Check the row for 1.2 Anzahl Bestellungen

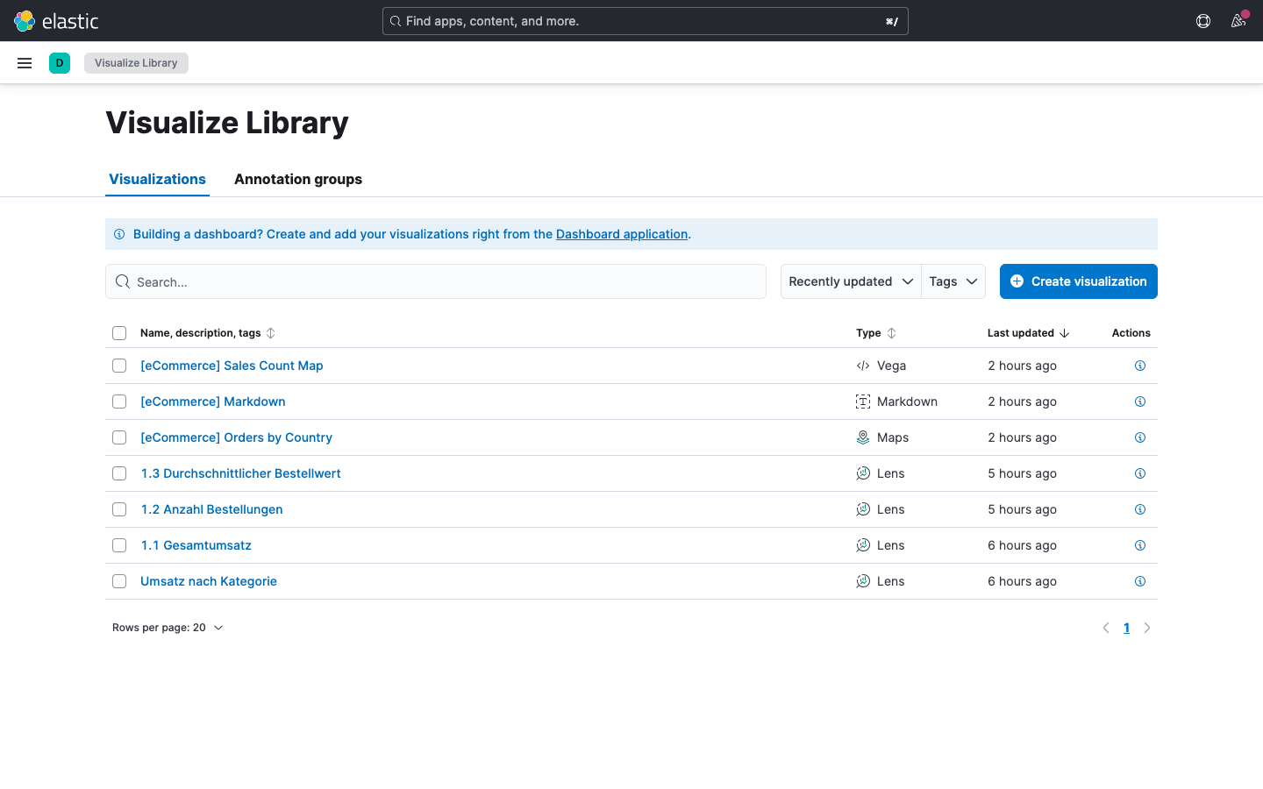click(x=119, y=509)
